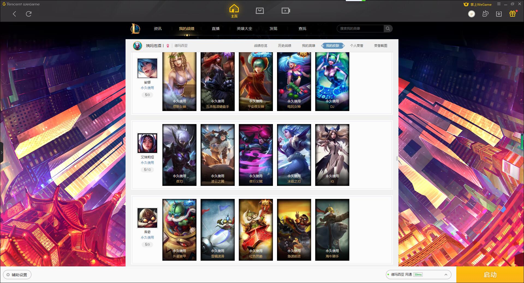
Task: Open the video camera icon in top bar
Action: 286,11
